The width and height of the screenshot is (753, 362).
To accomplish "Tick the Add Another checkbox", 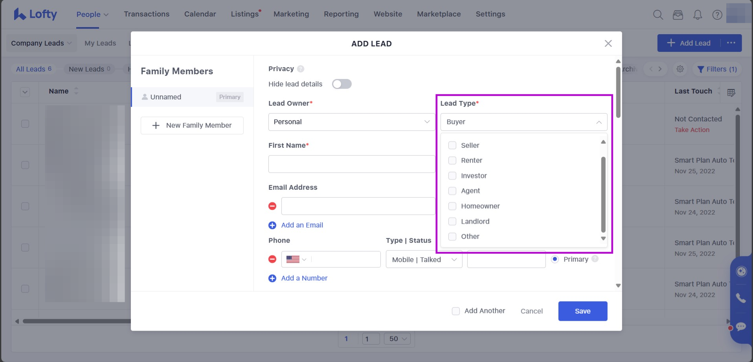I will (456, 311).
